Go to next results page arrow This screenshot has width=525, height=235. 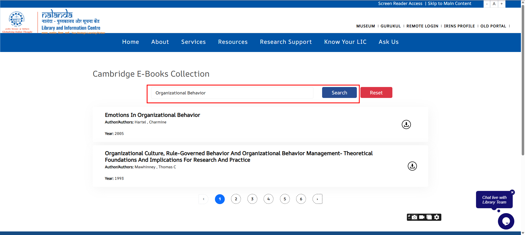(317, 199)
